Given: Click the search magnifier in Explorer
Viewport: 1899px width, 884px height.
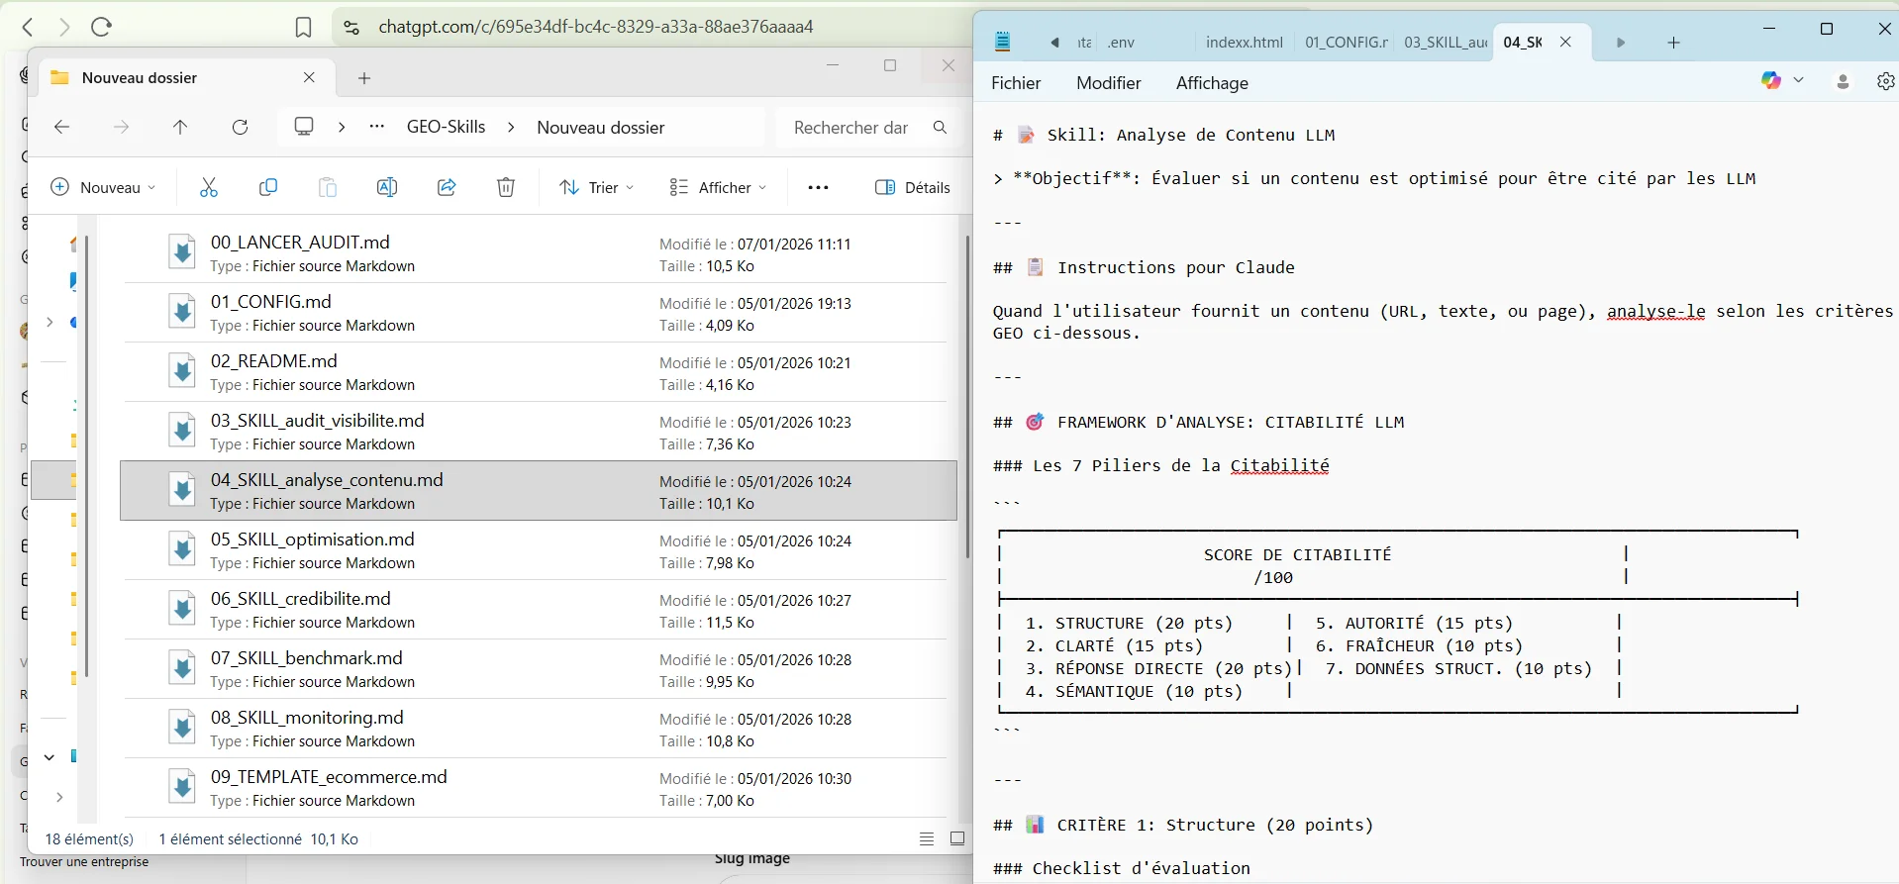Looking at the screenshot, I should coord(940,127).
